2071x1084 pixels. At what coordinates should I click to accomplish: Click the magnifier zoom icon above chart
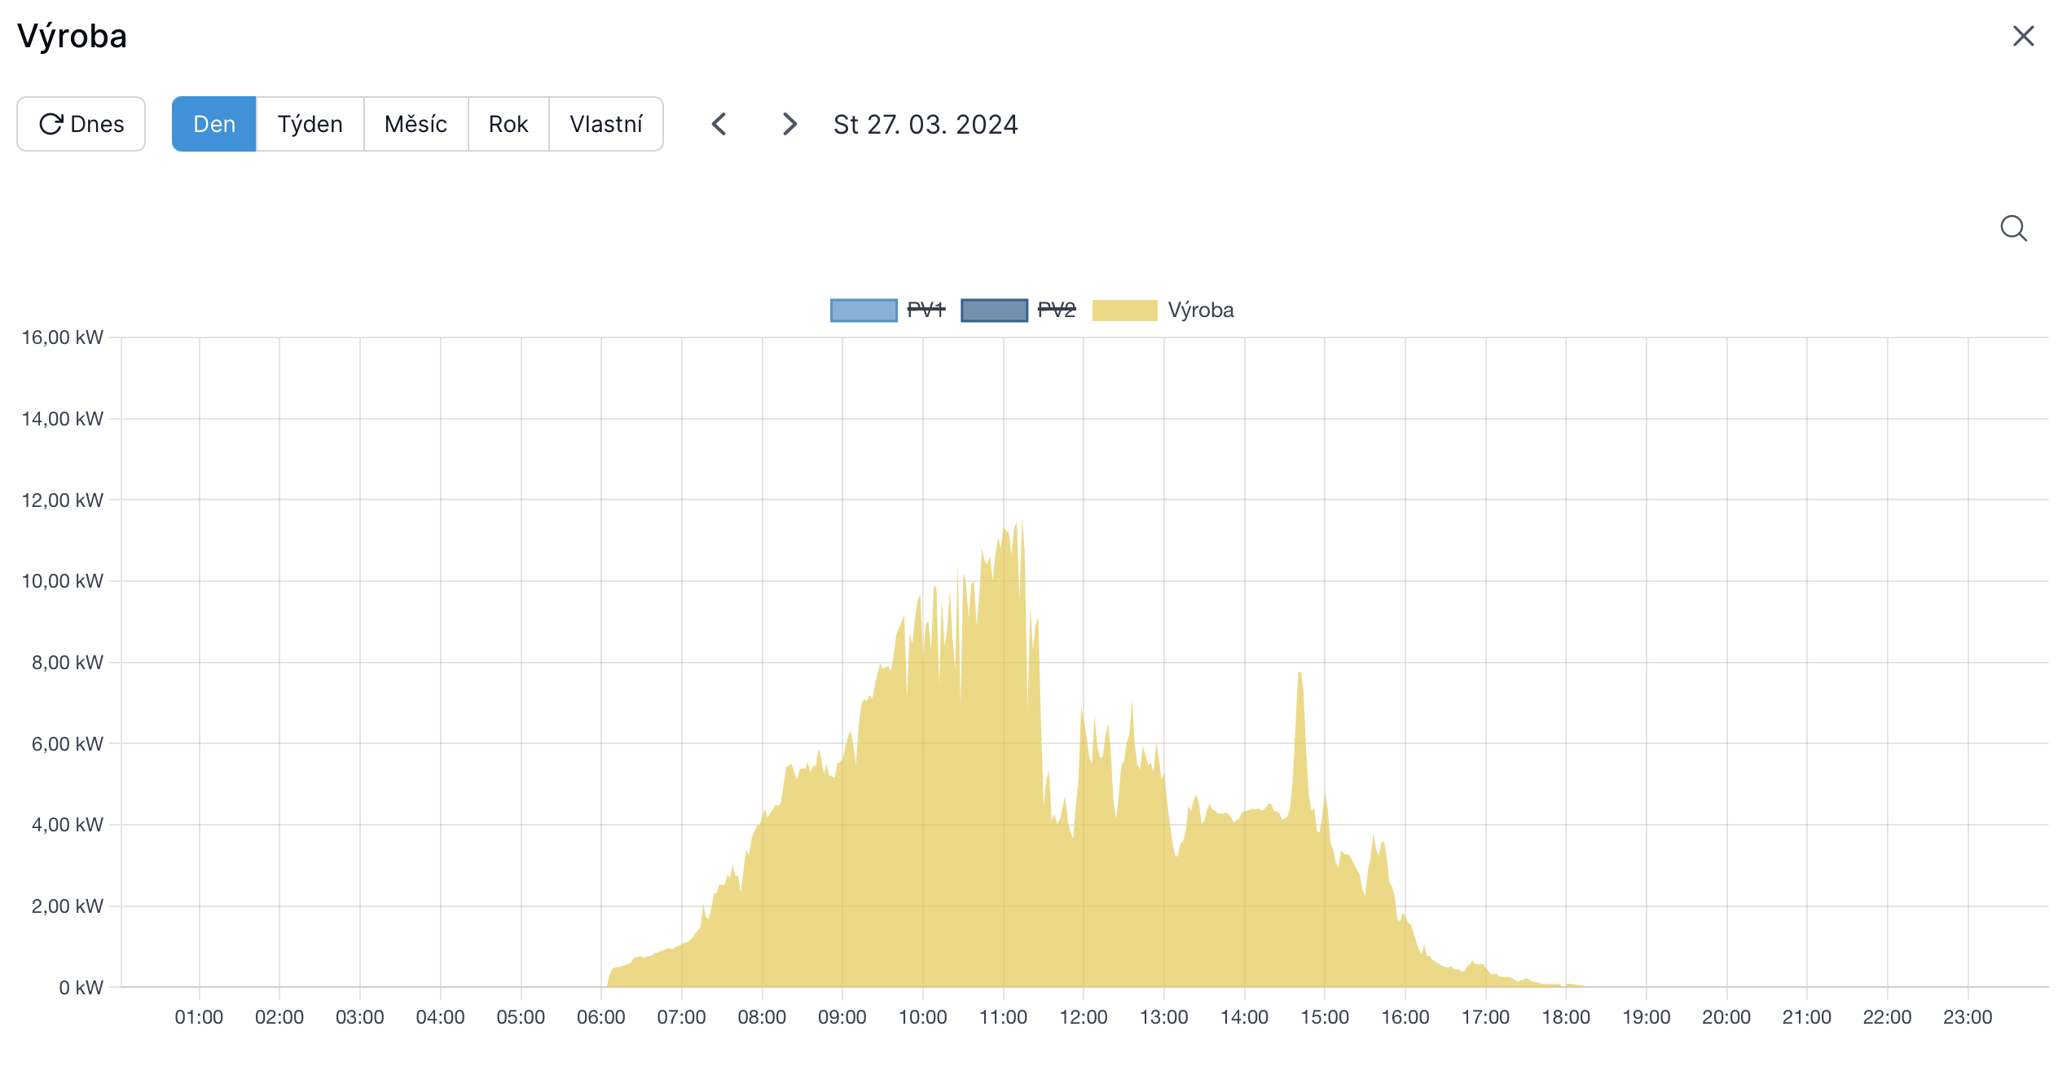(x=2013, y=228)
